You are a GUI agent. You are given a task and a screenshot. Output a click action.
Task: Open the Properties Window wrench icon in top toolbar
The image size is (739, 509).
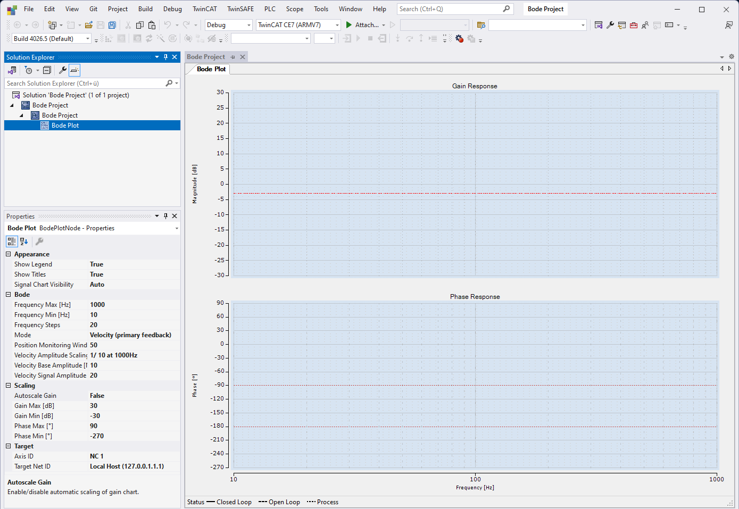point(610,25)
